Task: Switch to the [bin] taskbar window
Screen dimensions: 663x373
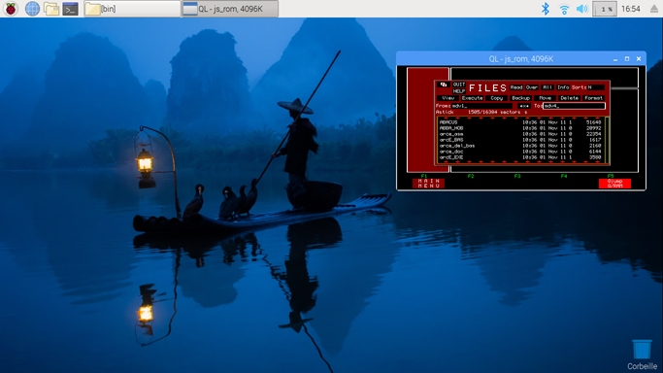Action: 132,9
